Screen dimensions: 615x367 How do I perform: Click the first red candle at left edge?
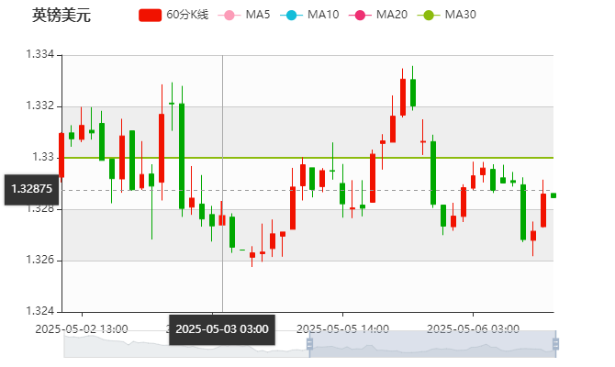pos(61,154)
